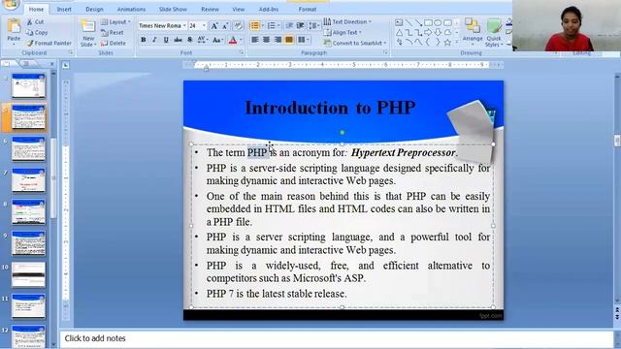Screen dimensions: 621x349
Task: Close the slides thumbnail pane
Action: pyautogui.click(x=51, y=64)
